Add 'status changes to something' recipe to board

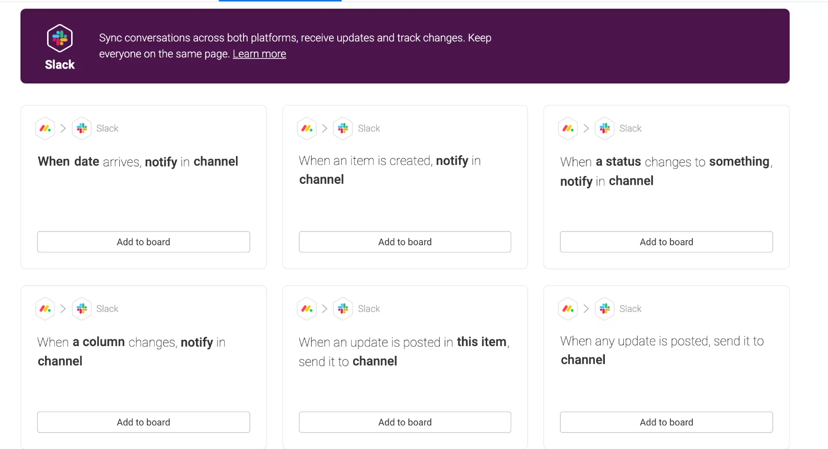coord(666,242)
